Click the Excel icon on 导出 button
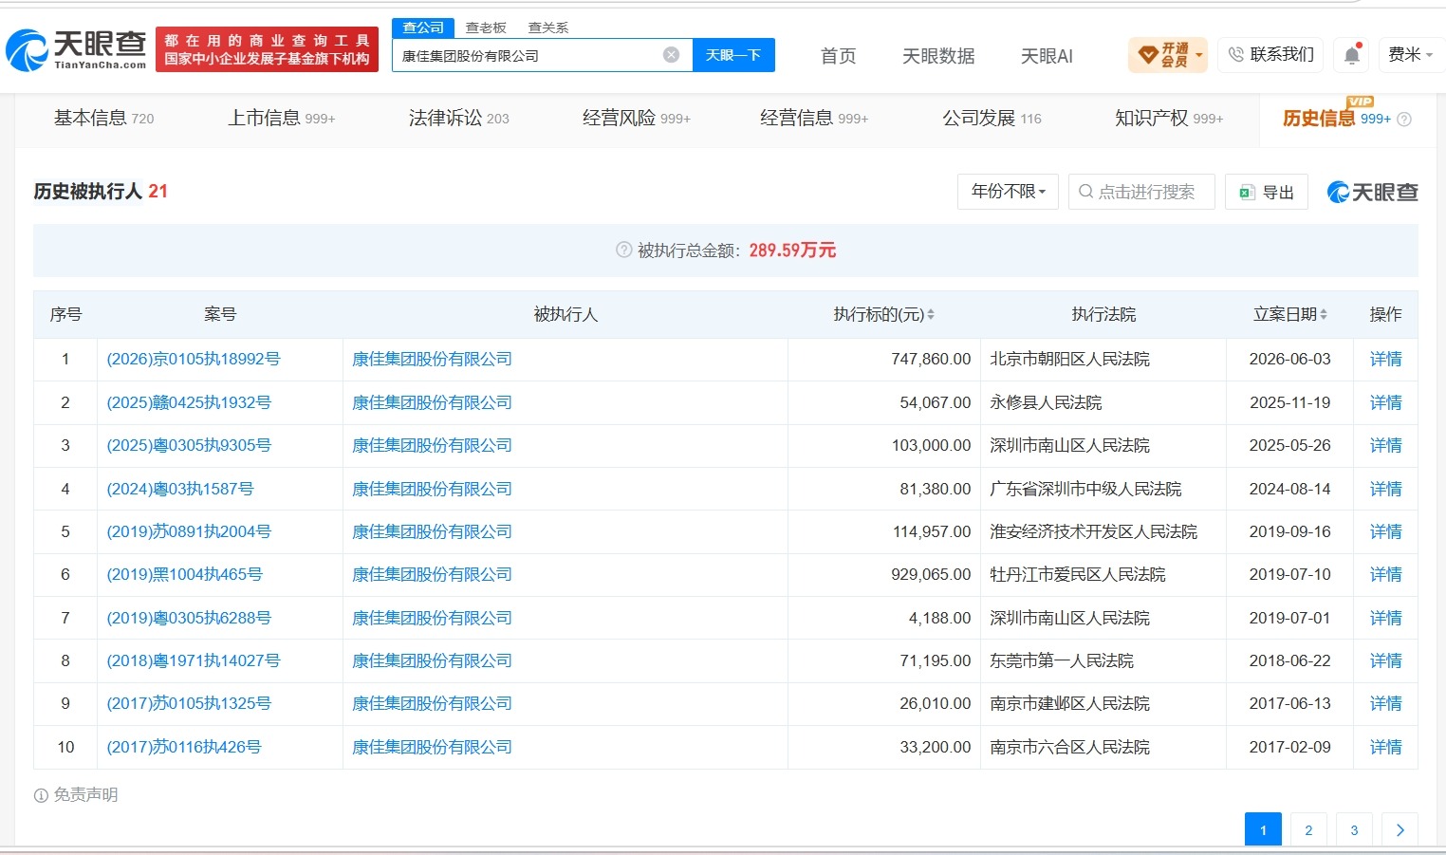 pos(1247,193)
